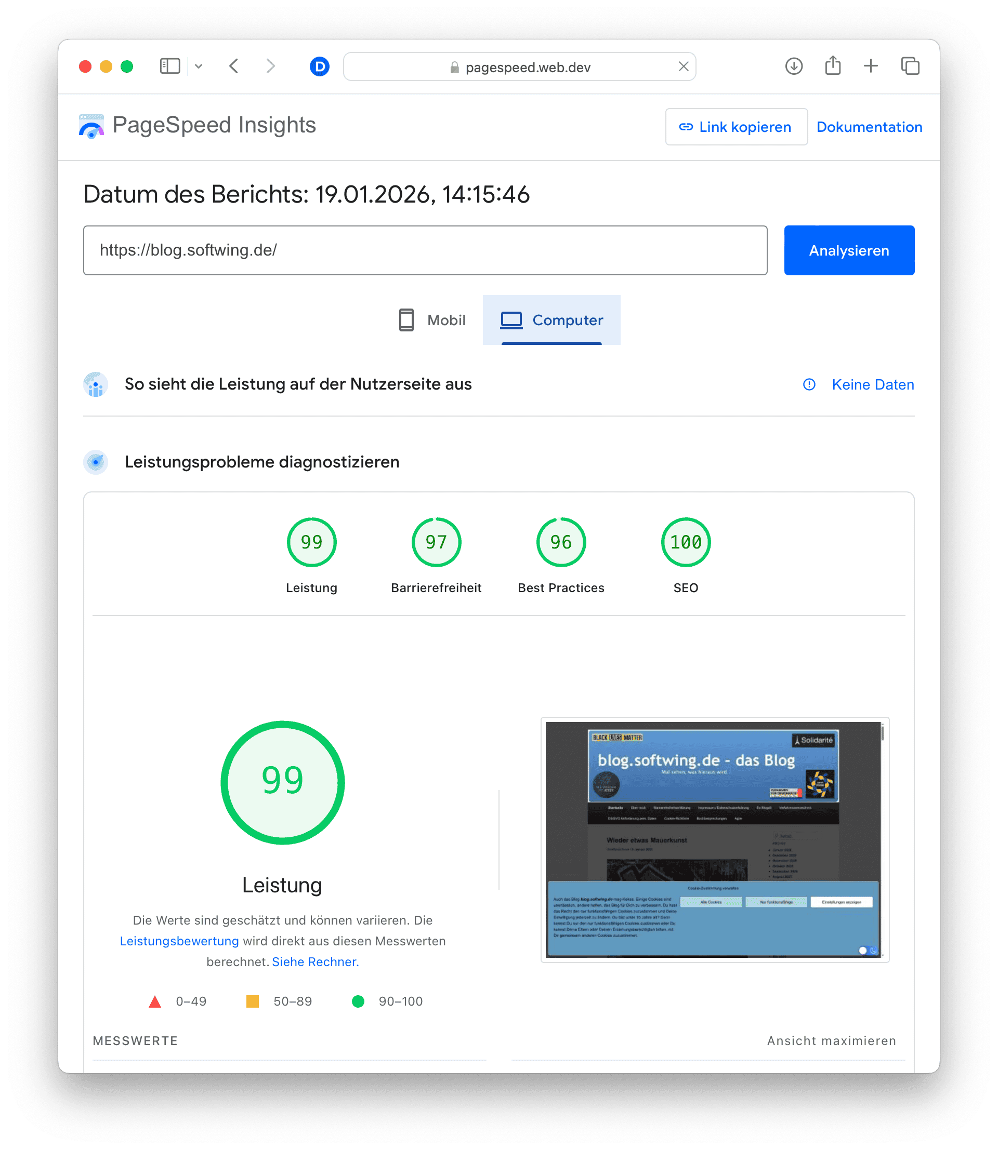Click the link icon beside "Link kopieren"
Screen dimensions: 998x1150
686,127
